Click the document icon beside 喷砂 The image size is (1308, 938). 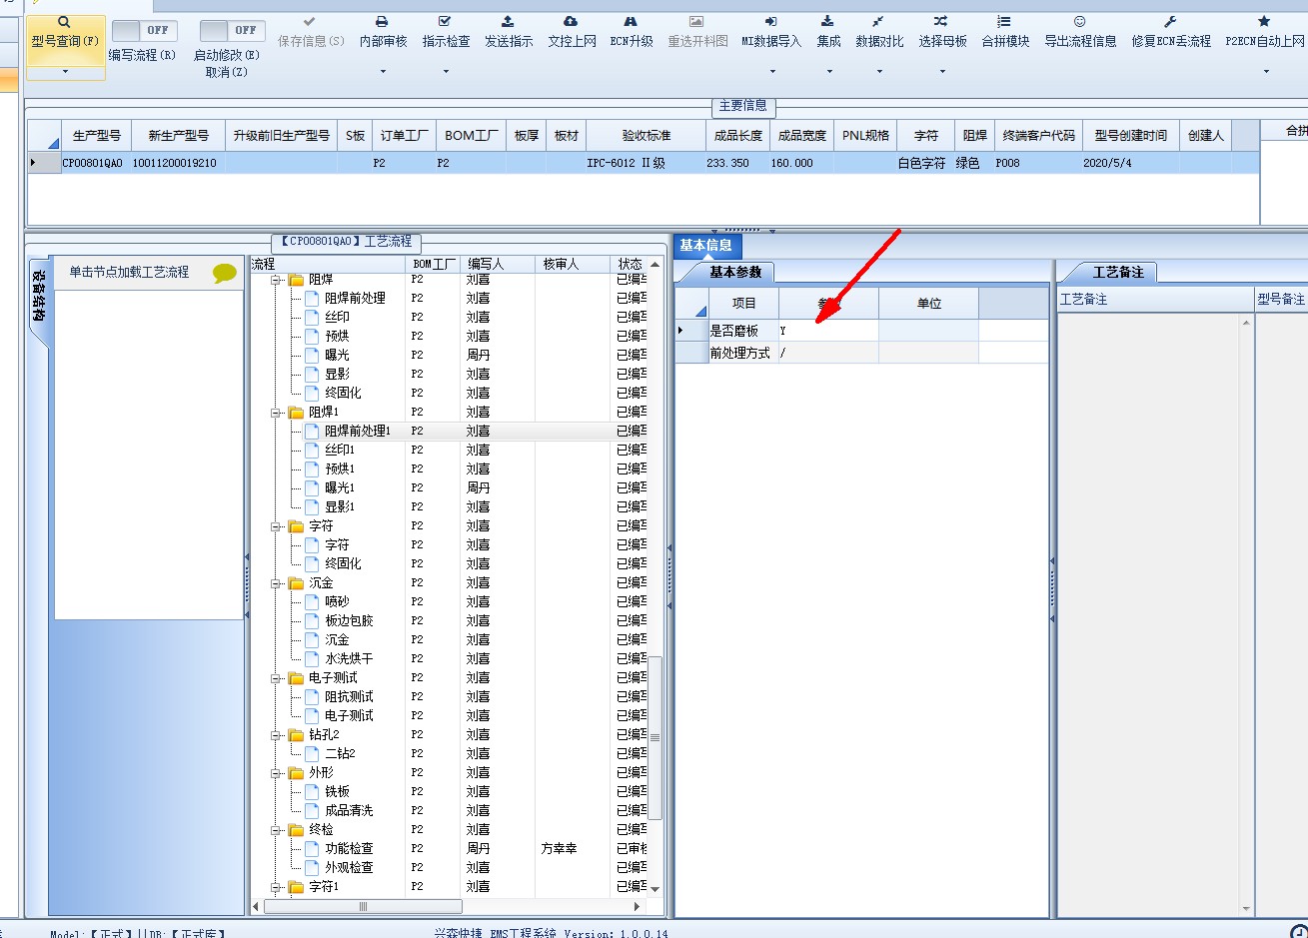pyautogui.click(x=312, y=601)
